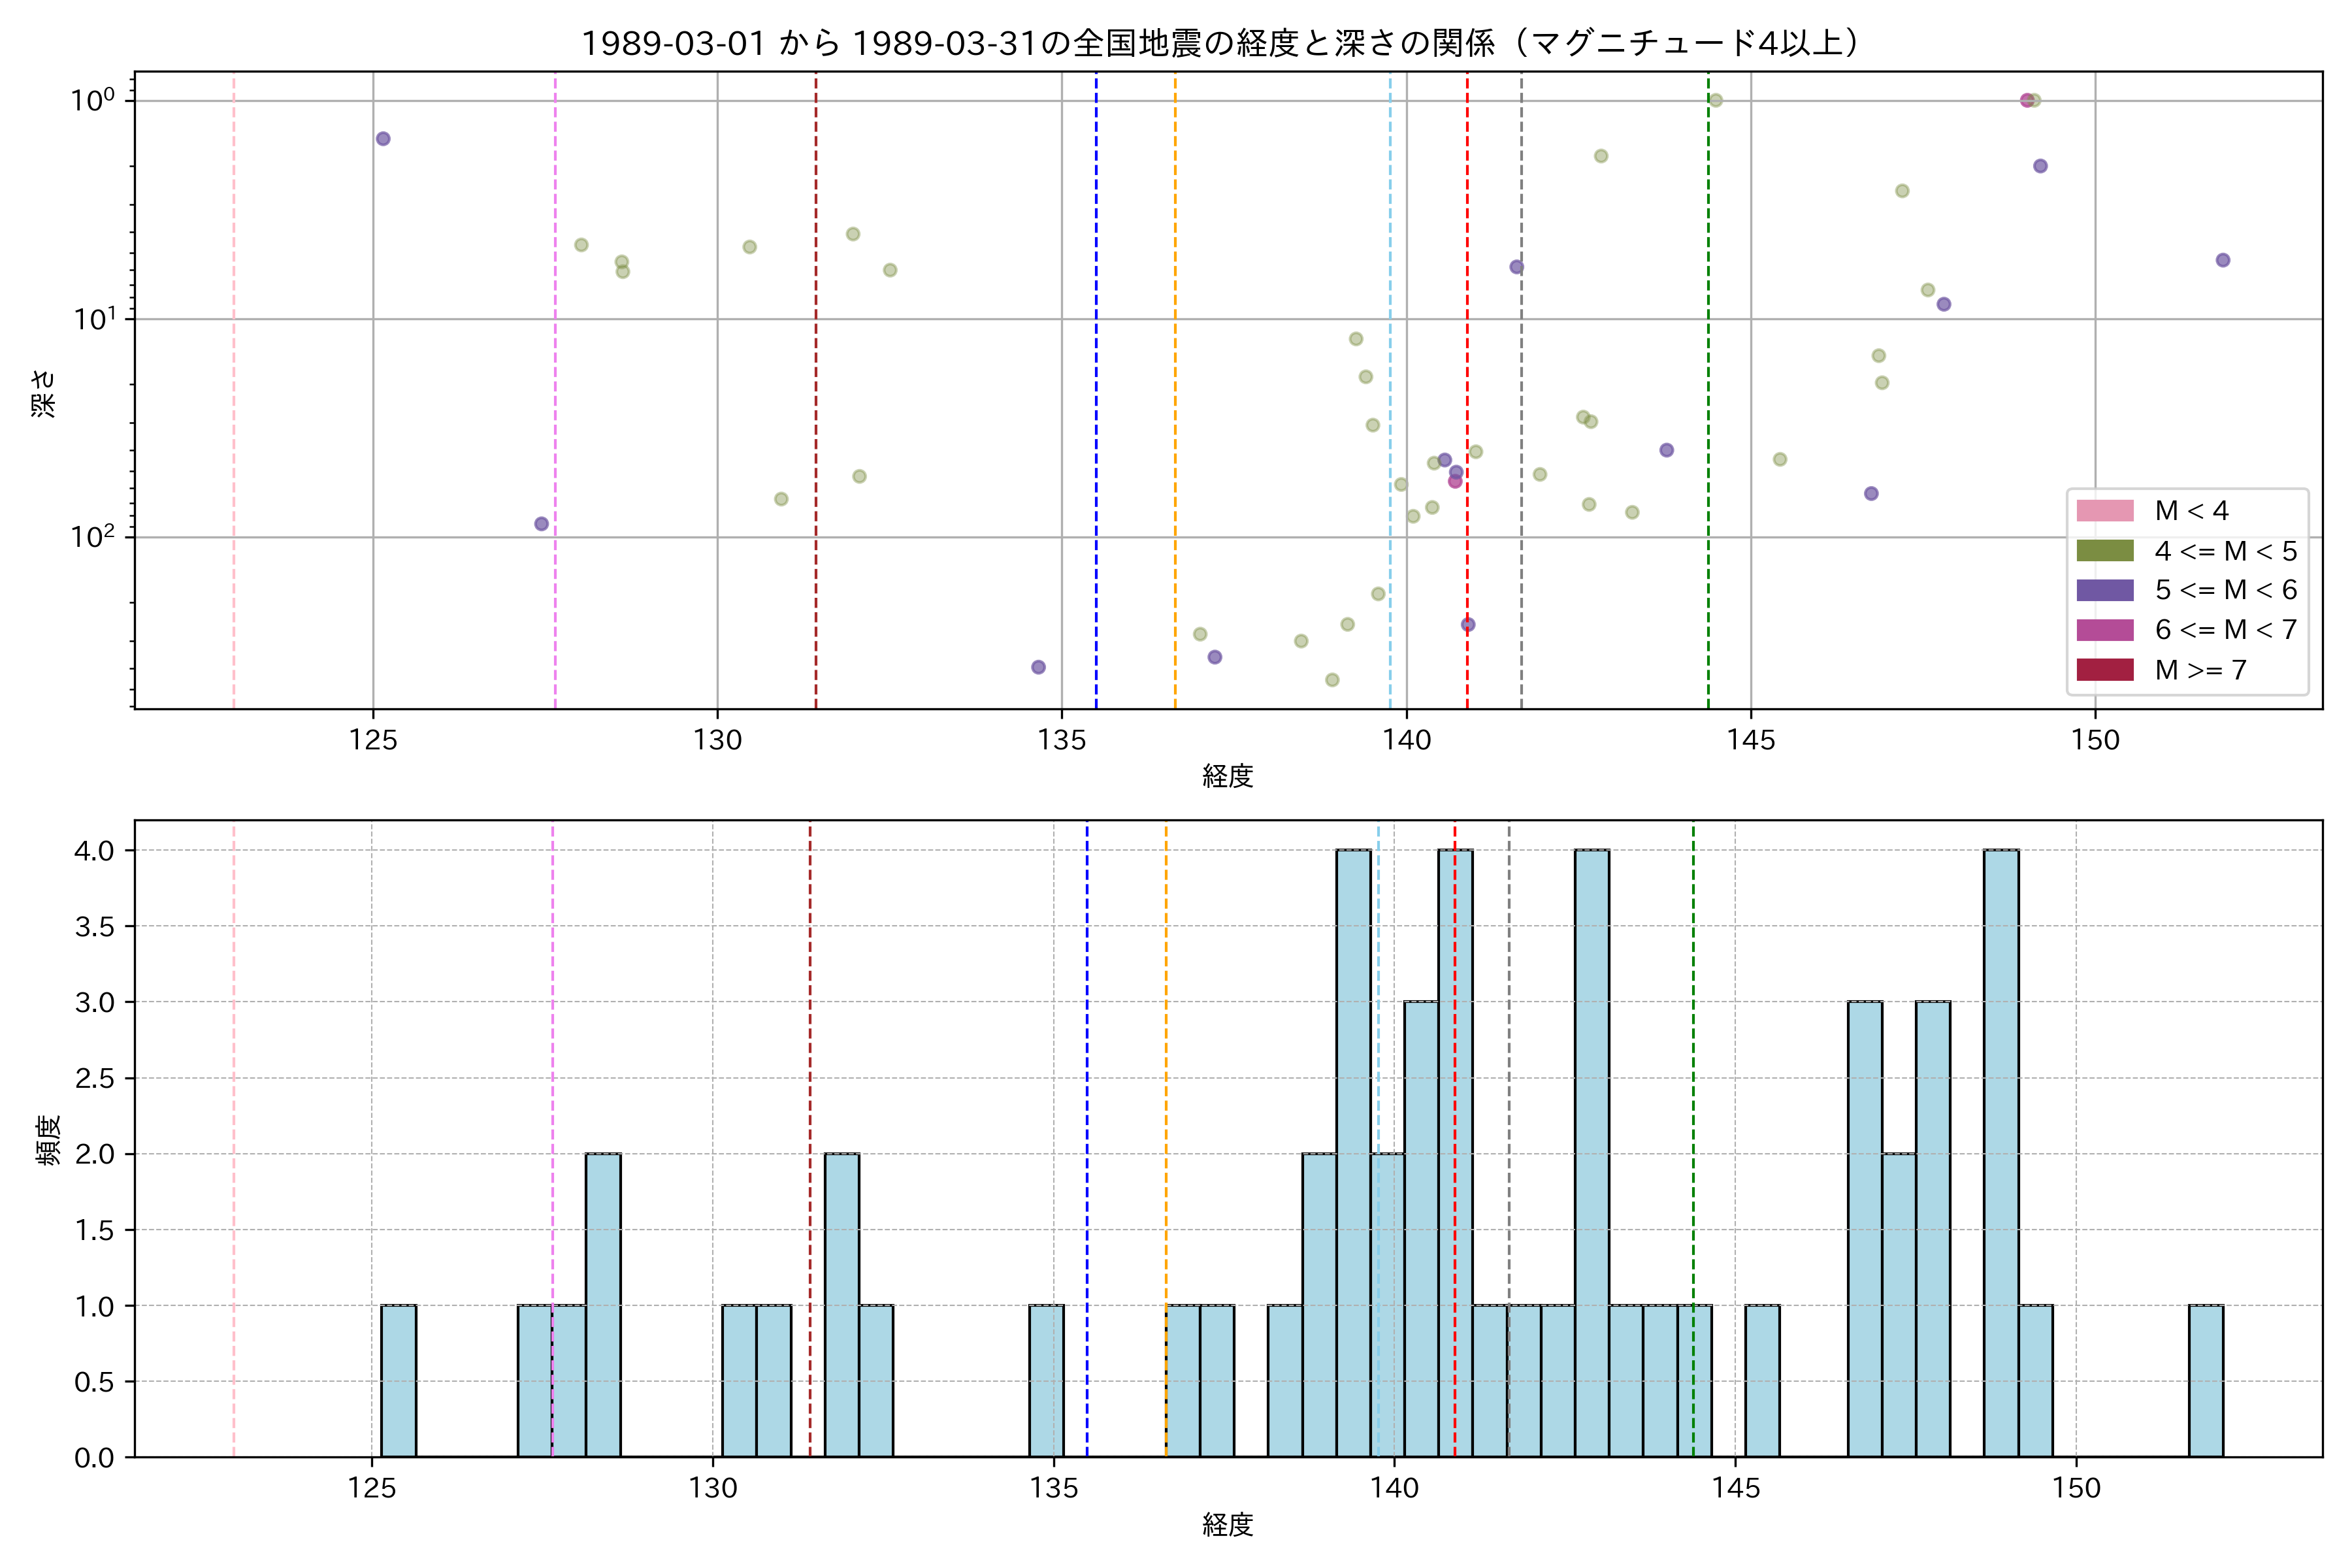
Task: Click the 'M >= 7' legend text
Action: (2200, 670)
